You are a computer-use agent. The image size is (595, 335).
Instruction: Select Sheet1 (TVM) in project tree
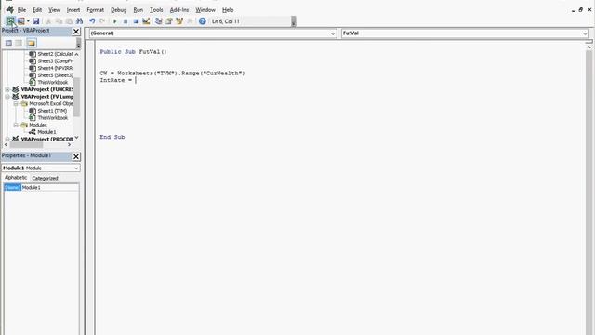(48, 111)
